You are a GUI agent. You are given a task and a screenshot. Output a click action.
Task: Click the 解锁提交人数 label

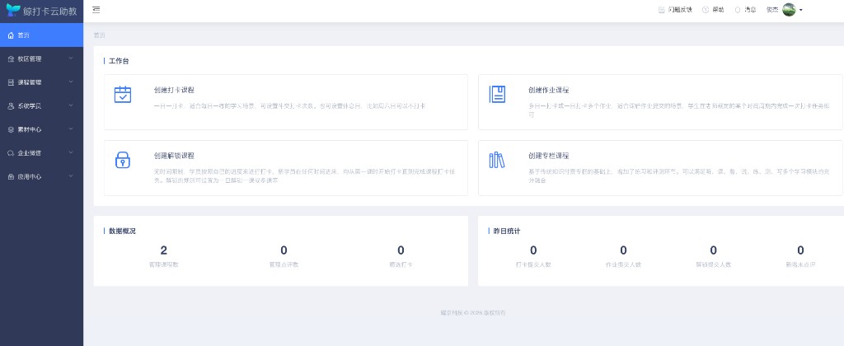click(713, 264)
